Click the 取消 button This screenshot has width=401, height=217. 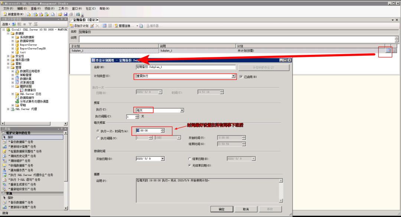tap(245, 209)
